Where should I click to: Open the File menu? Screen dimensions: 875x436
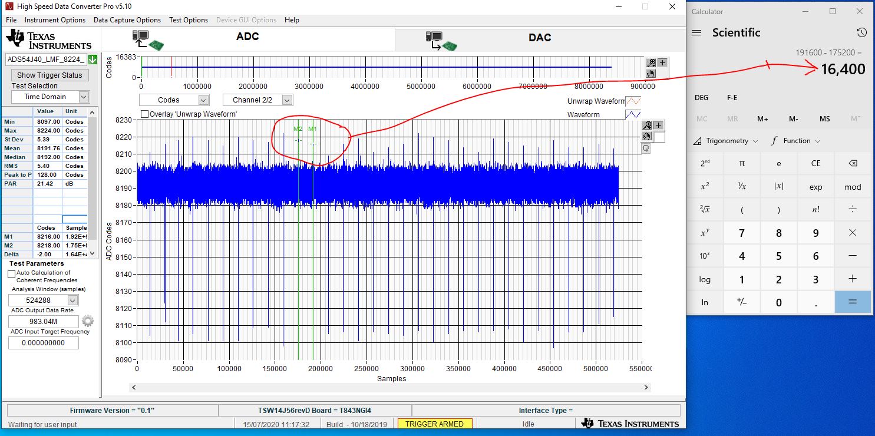11,20
